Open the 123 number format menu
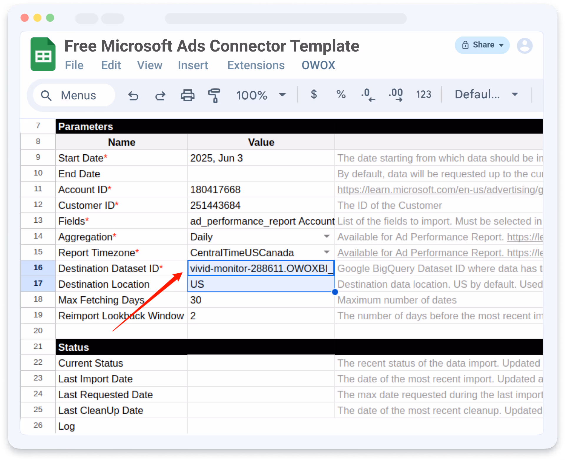The width and height of the screenshot is (565, 460). pos(423,95)
